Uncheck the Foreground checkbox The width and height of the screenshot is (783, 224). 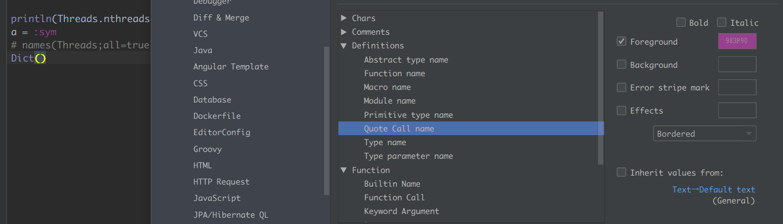(621, 42)
